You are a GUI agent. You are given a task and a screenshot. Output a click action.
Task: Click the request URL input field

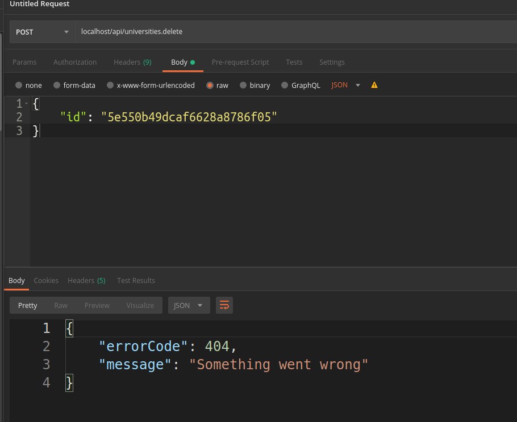[x=295, y=32]
